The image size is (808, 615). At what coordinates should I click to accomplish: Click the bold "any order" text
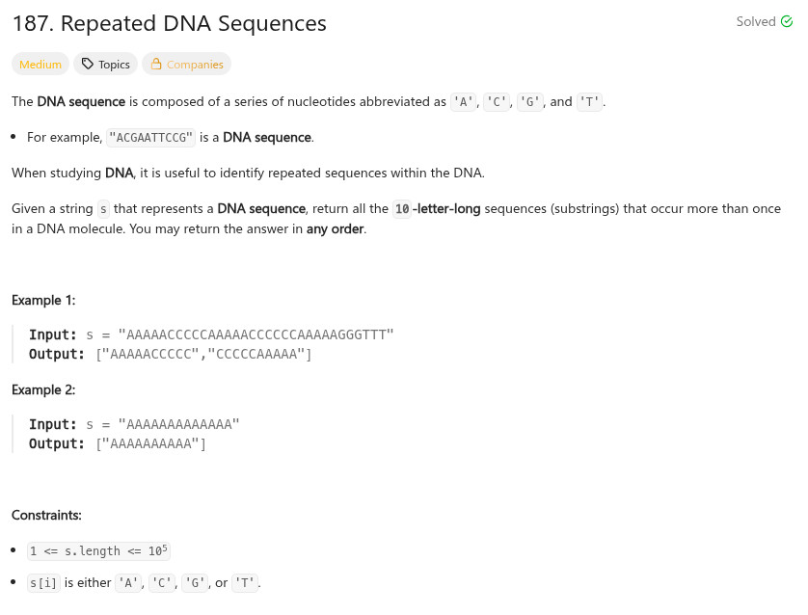pos(336,228)
